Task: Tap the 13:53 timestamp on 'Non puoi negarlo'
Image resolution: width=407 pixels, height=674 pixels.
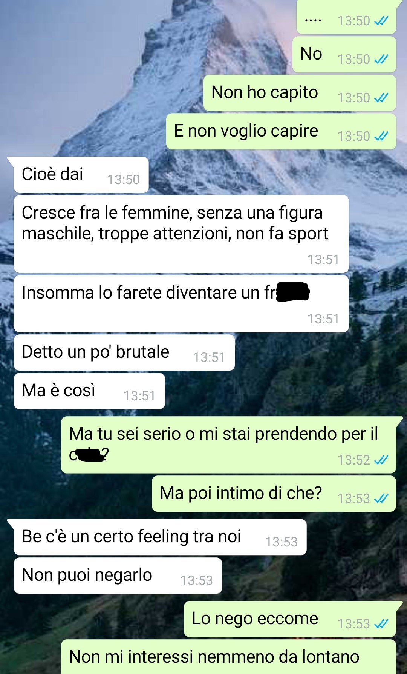Action: tap(197, 580)
